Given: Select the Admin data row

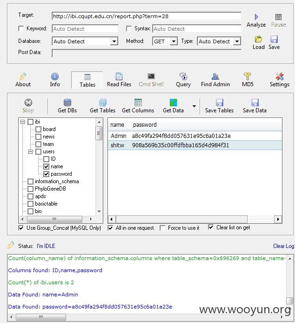Looking at the screenshot, I should (194, 136).
